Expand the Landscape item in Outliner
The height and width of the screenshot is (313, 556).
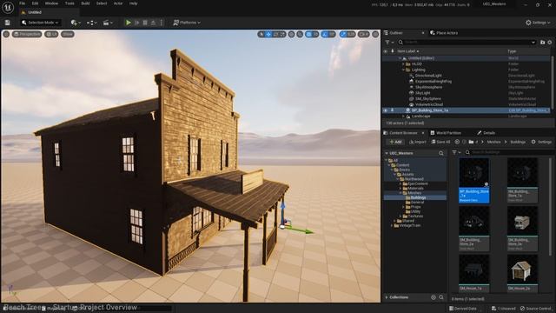click(x=403, y=117)
